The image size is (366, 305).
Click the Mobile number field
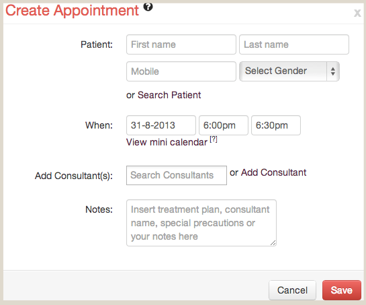coord(181,71)
